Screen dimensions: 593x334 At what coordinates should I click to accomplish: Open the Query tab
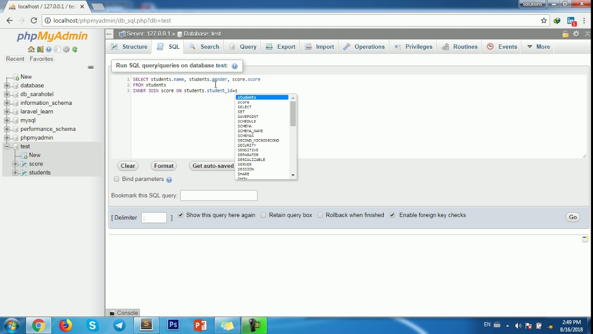[x=243, y=47]
